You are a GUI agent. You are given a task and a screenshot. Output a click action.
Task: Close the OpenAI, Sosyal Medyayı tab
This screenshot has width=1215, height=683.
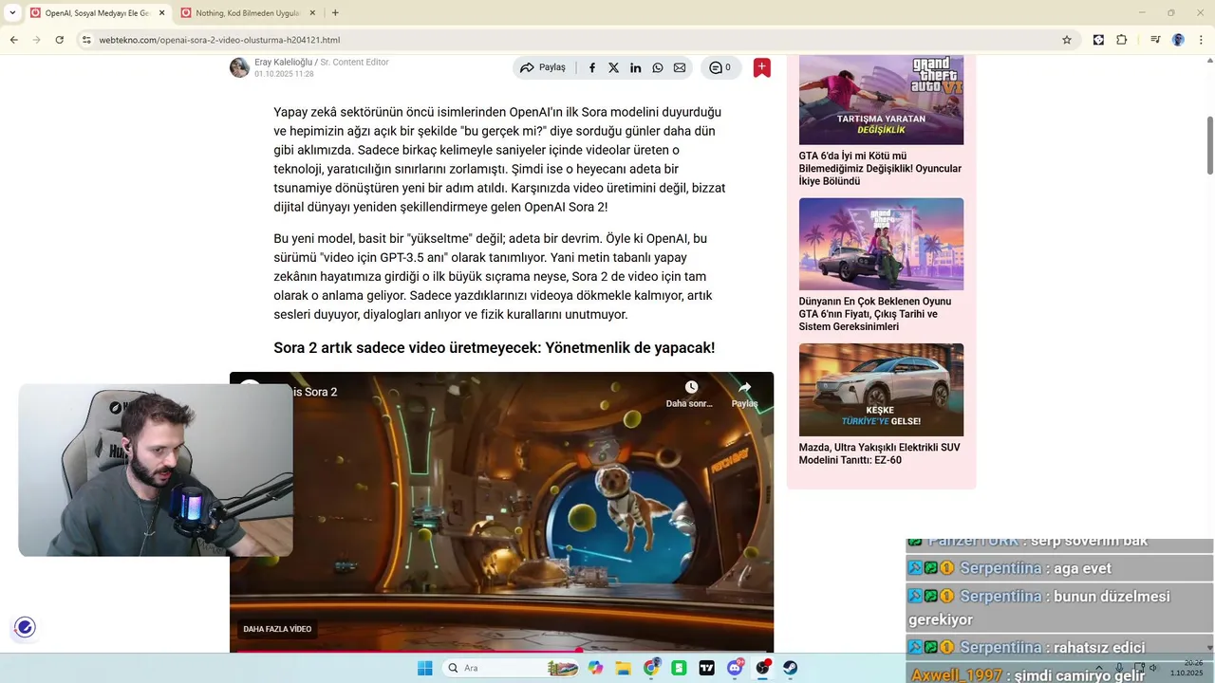coord(161,13)
